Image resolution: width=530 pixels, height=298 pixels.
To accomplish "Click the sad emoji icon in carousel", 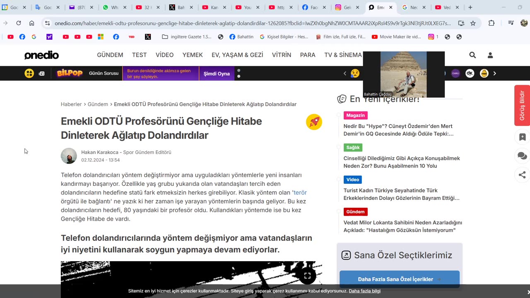I will pyautogui.click(x=355, y=73).
